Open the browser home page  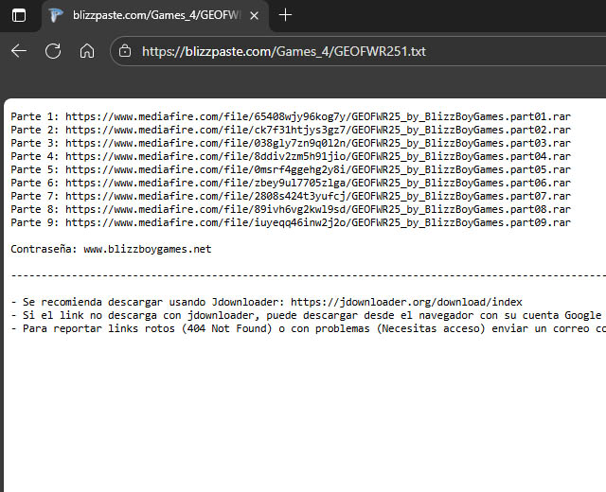87,51
